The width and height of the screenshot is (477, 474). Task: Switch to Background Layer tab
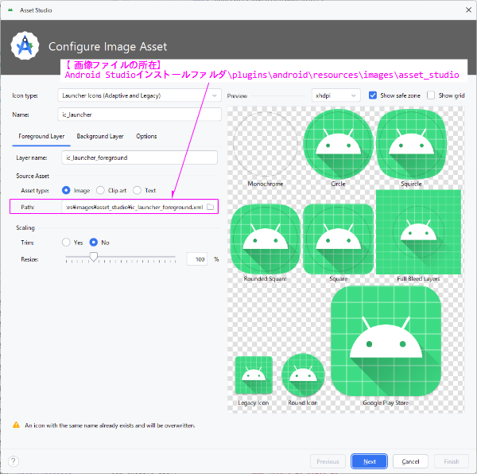[x=100, y=136]
